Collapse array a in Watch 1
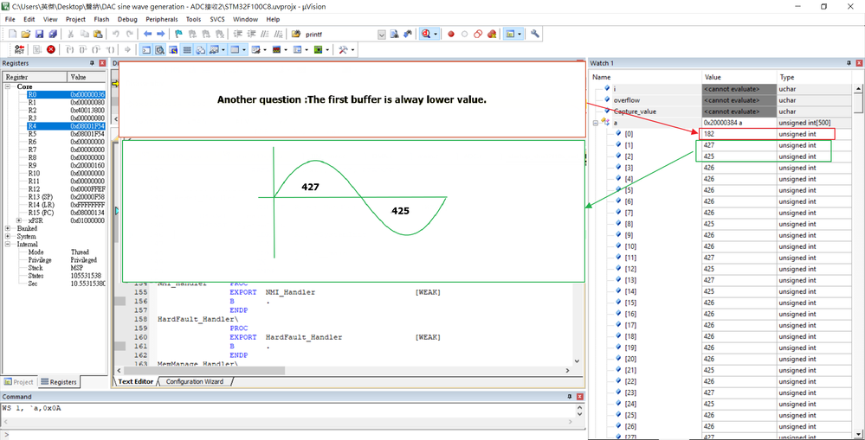The width and height of the screenshot is (865, 440). click(x=596, y=123)
